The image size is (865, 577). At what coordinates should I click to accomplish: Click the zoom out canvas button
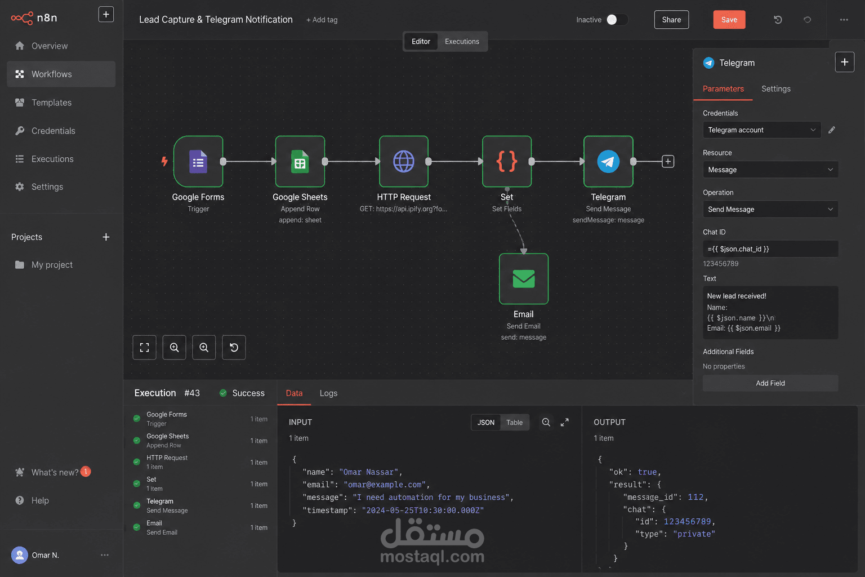click(x=204, y=348)
